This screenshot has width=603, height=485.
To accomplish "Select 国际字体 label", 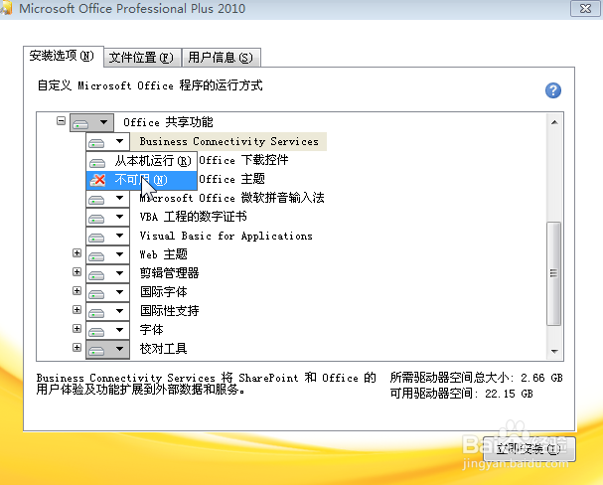I will (x=164, y=292).
